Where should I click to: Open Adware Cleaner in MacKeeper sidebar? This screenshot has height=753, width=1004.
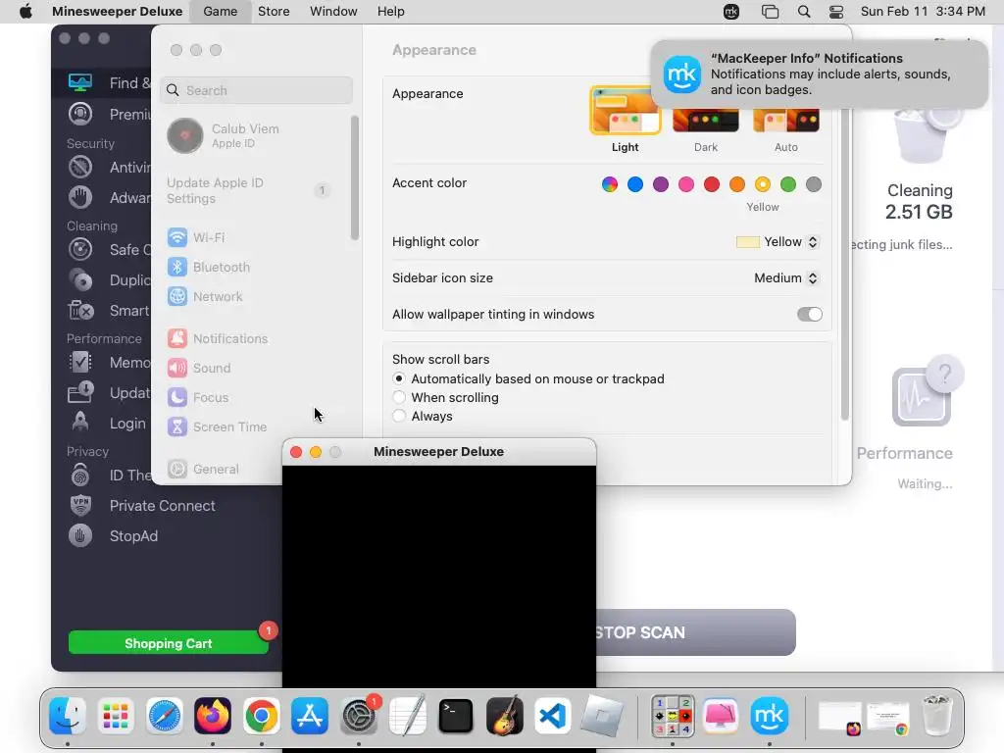[109, 197]
